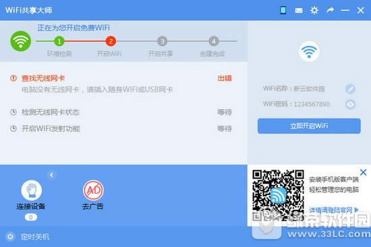The height and width of the screenshot is (247, 371).
Task: Click the share arrow icon
Action: [330, 10]
